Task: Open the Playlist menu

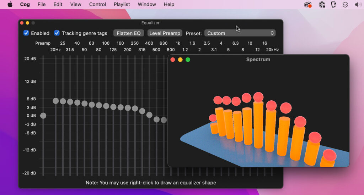Action: point(122,4)
